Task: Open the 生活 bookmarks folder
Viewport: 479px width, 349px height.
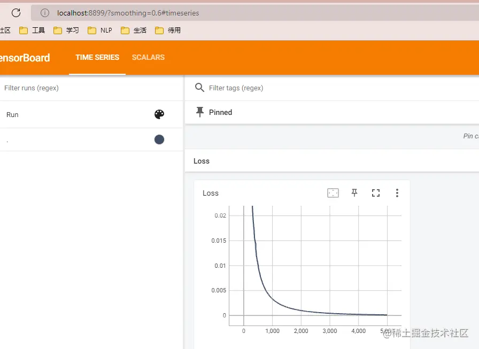Action: [134, 30]
